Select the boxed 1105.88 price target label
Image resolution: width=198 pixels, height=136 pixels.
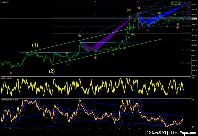click(176, 3)
